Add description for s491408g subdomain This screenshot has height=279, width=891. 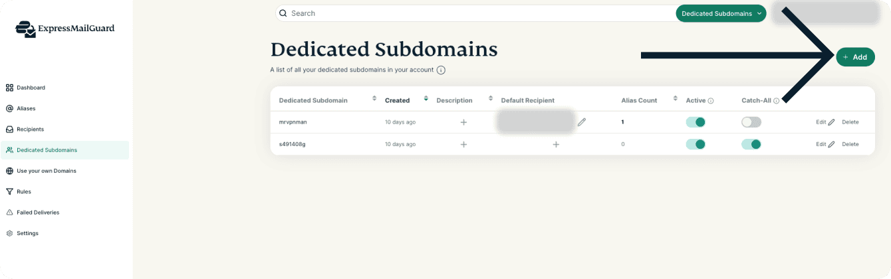pos(463,144)
